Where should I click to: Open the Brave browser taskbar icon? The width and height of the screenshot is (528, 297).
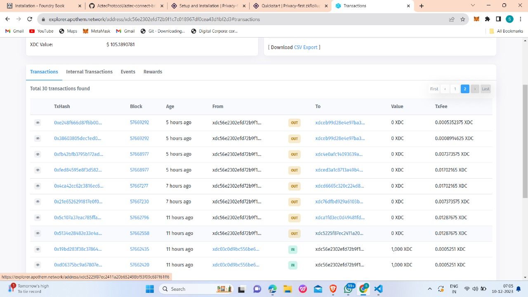pyautogui.click(x=333, y=289)
